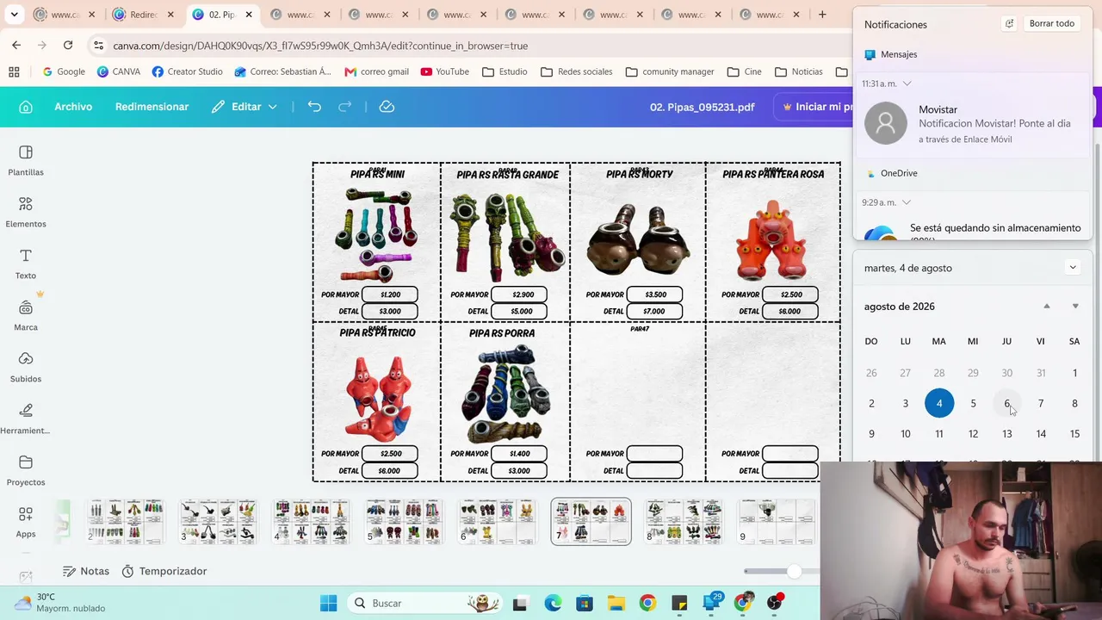Switch to the first www.canva browser tab
Viewport: 1102px width, 620px height.
[65, 15]
